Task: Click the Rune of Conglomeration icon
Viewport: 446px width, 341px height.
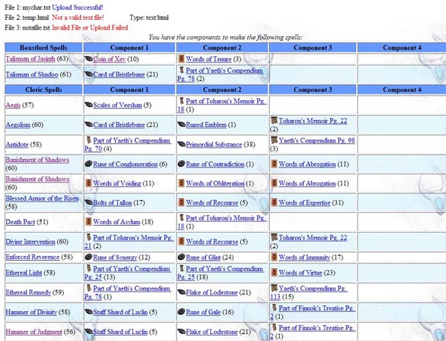Action: [x=88, y=164]
